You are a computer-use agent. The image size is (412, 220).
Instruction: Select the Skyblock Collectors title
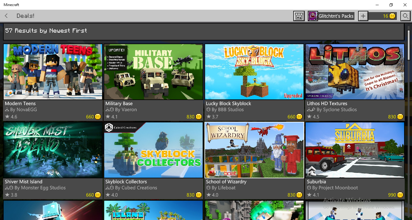coord(126,182)
